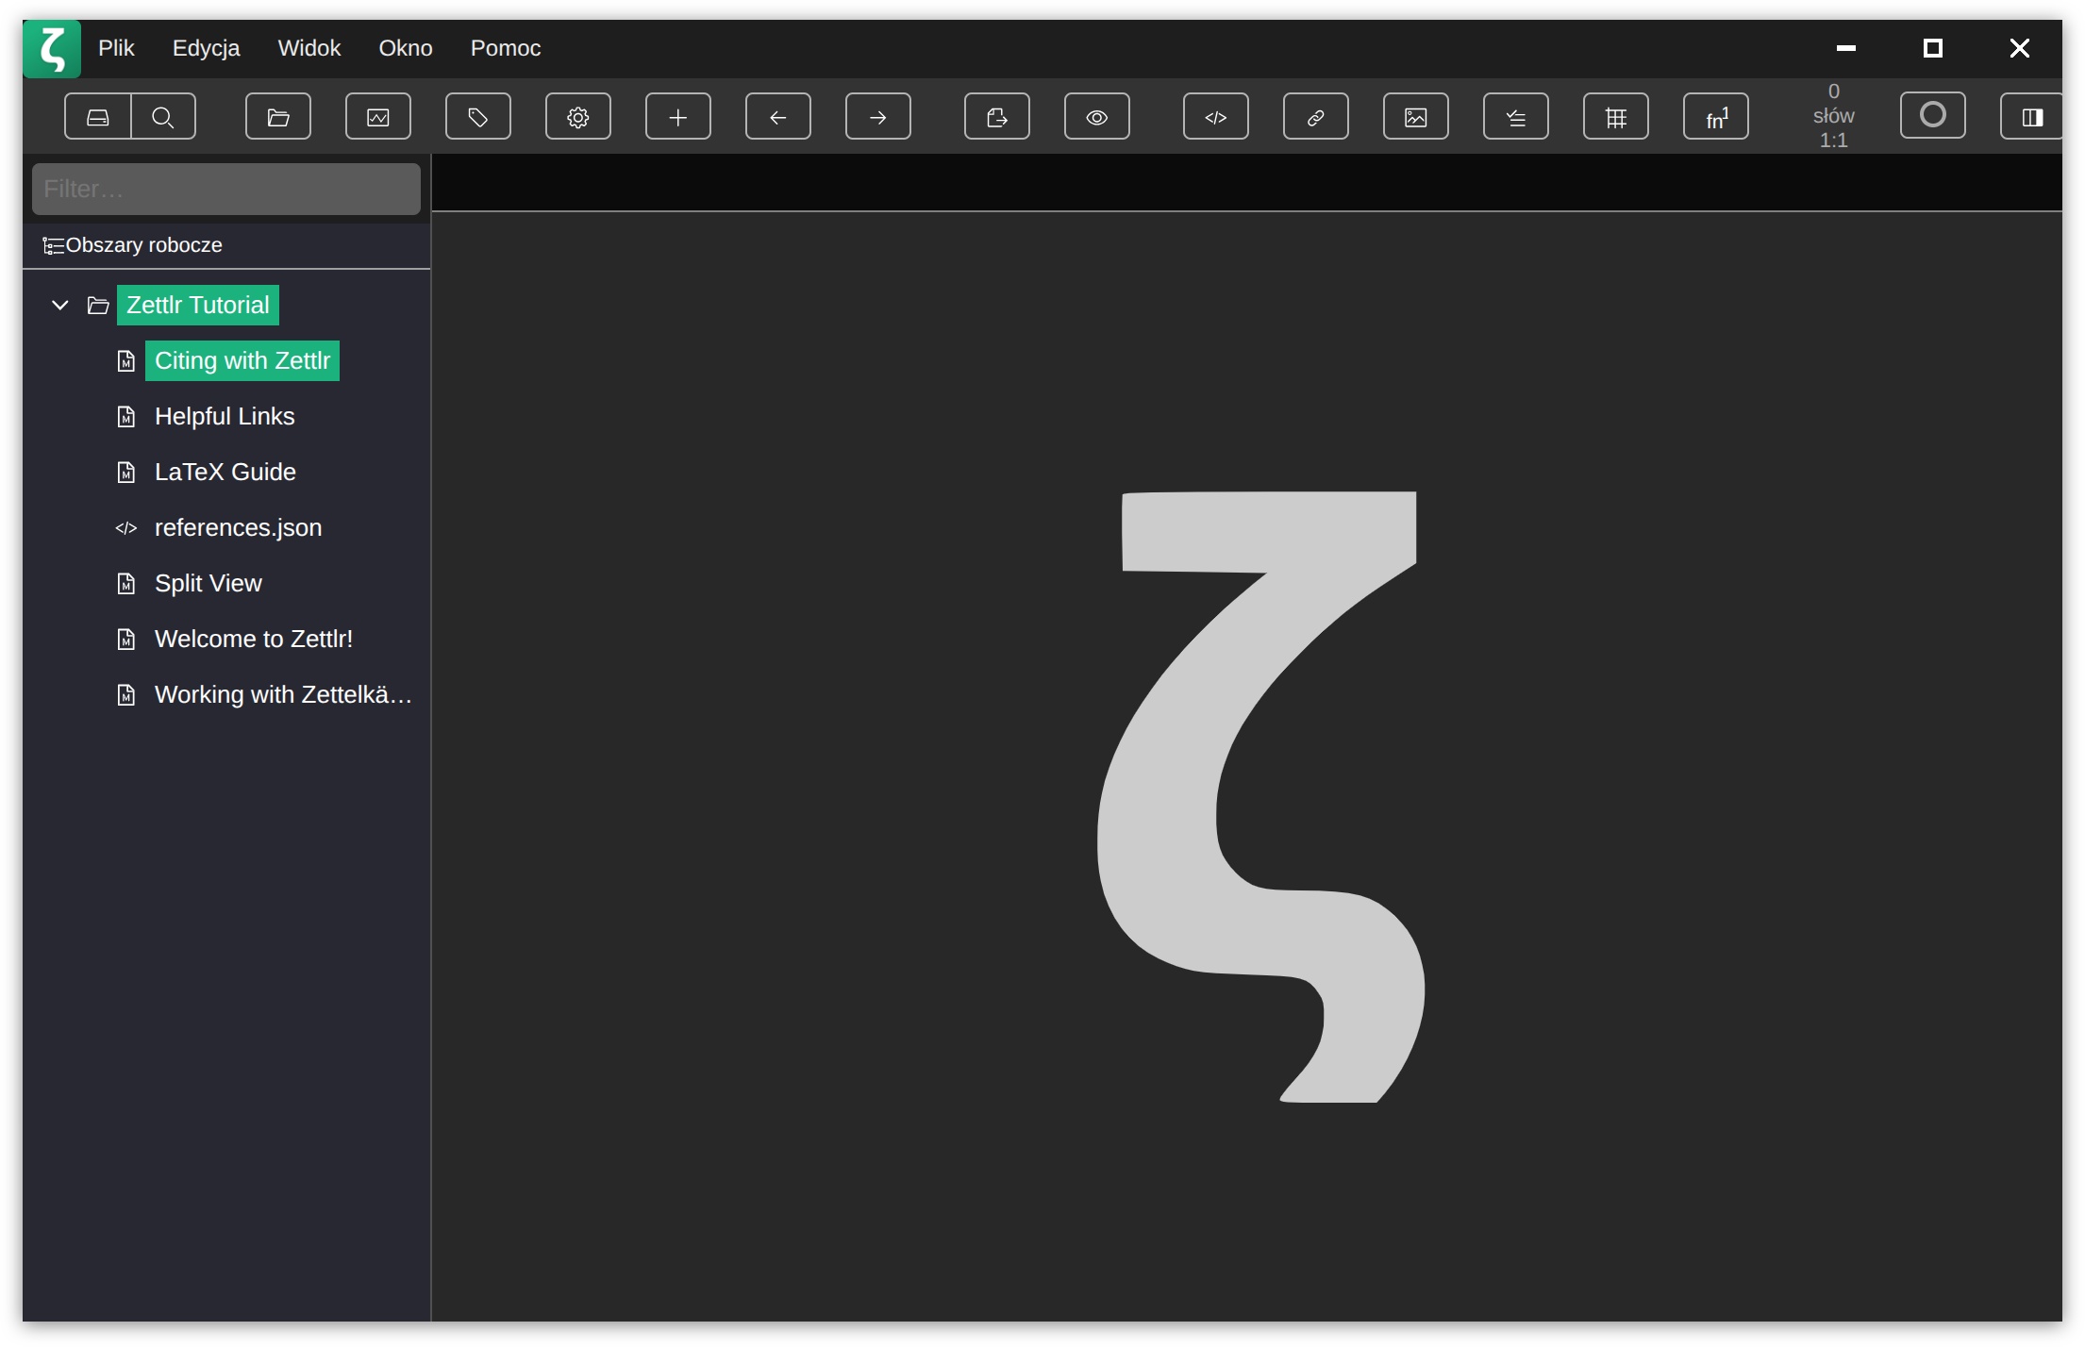The width and height of the screenshot is (2085, 1347).
Task: Click the Zettlr logo in title bar
Action: tap(52, 48)
